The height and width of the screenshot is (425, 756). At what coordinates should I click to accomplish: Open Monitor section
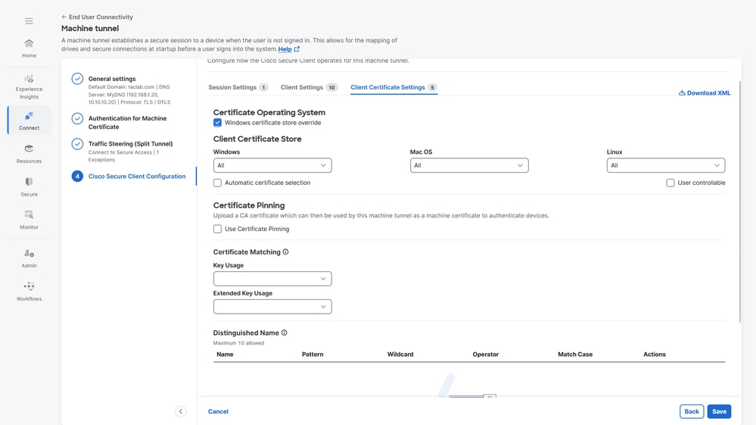coord(29,220)
